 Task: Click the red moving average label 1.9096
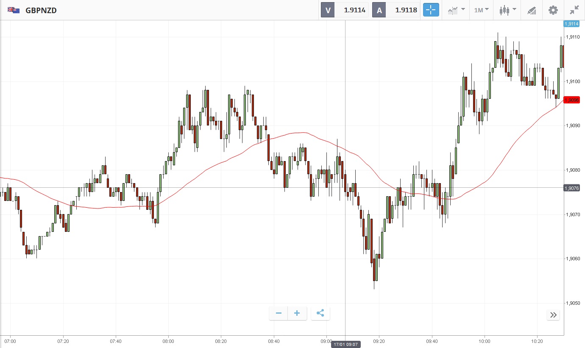[571, 100]
